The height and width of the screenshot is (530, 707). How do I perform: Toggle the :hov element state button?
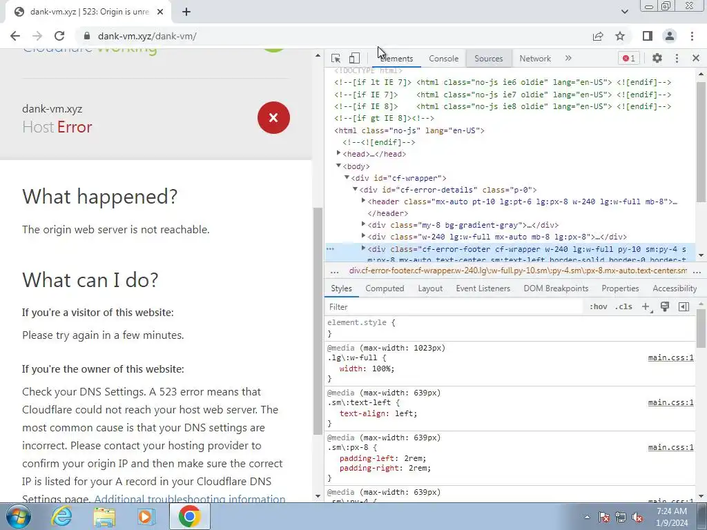[598, 307]
